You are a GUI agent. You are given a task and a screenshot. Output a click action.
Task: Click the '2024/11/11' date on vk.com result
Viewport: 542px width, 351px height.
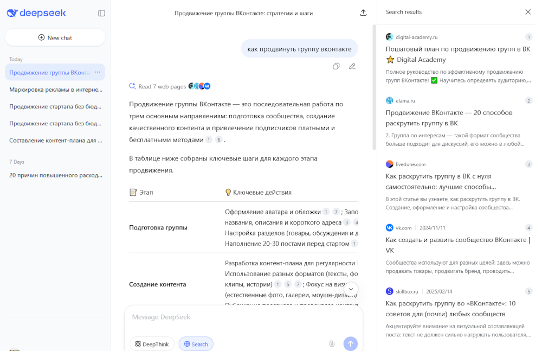pos(433,228)
